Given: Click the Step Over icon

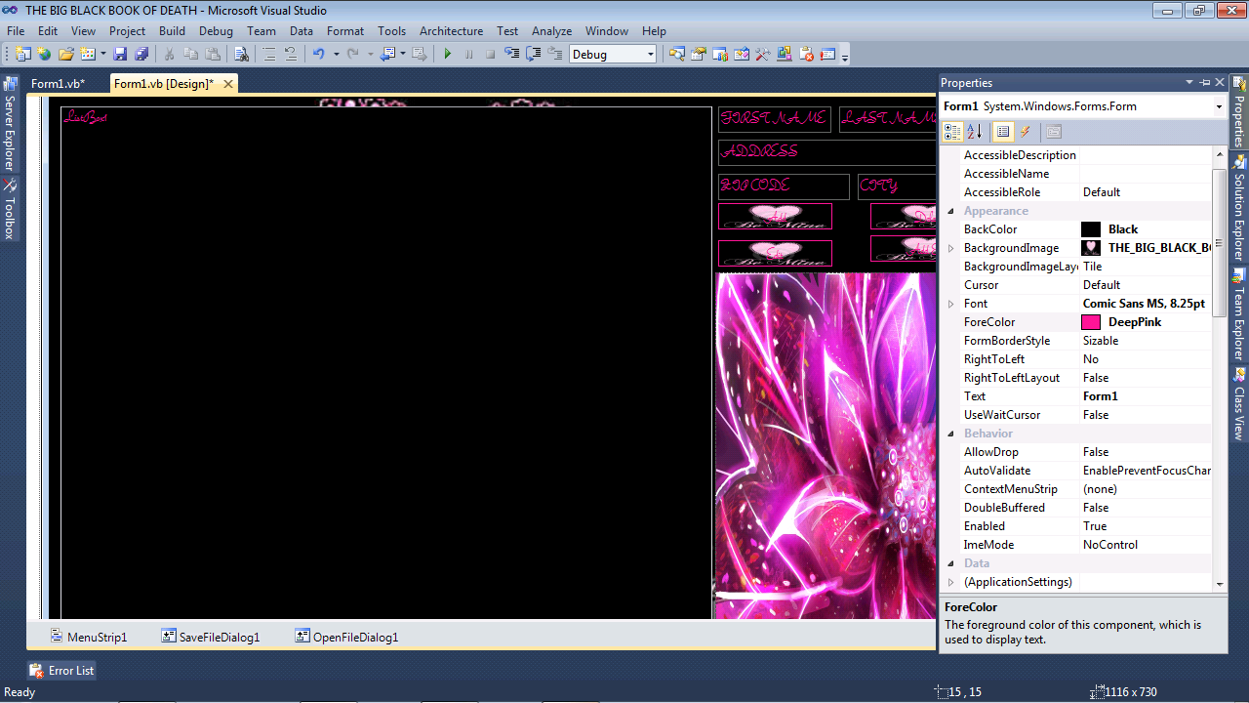Looking at the screenshot, I should point(534,55).
